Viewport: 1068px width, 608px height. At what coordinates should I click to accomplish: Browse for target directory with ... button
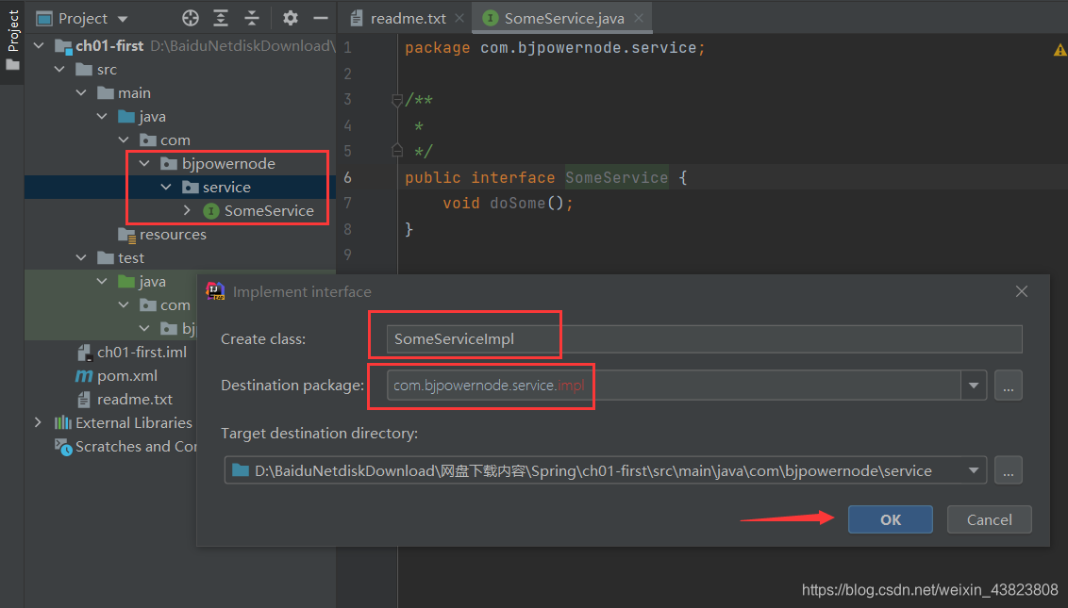tap(1008, 470)
